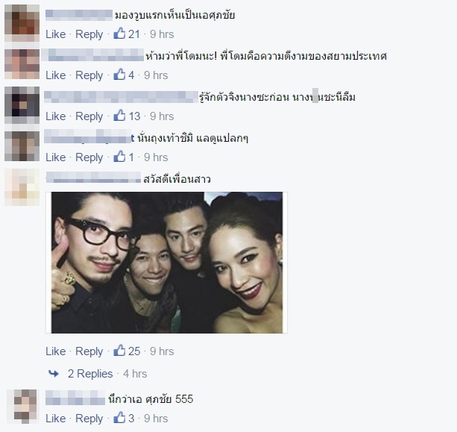Like the comment with 13 likes
Screen dimensions: 457x432
tap(55, 116)
